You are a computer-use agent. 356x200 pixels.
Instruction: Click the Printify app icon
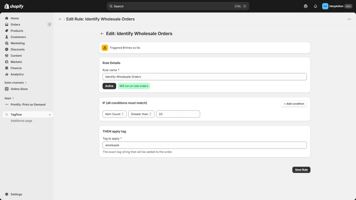[7, 104]
